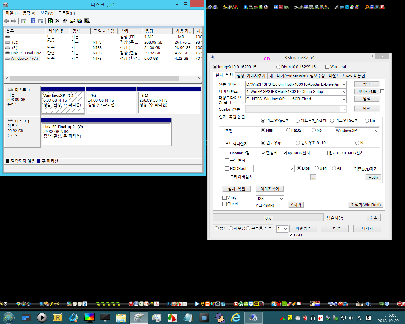Enable the Verify checkbox

coord(224,197)
